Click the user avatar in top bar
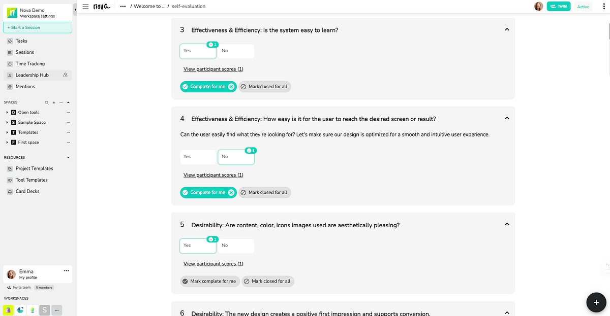 pyautogui.click(x=538, y=7)
